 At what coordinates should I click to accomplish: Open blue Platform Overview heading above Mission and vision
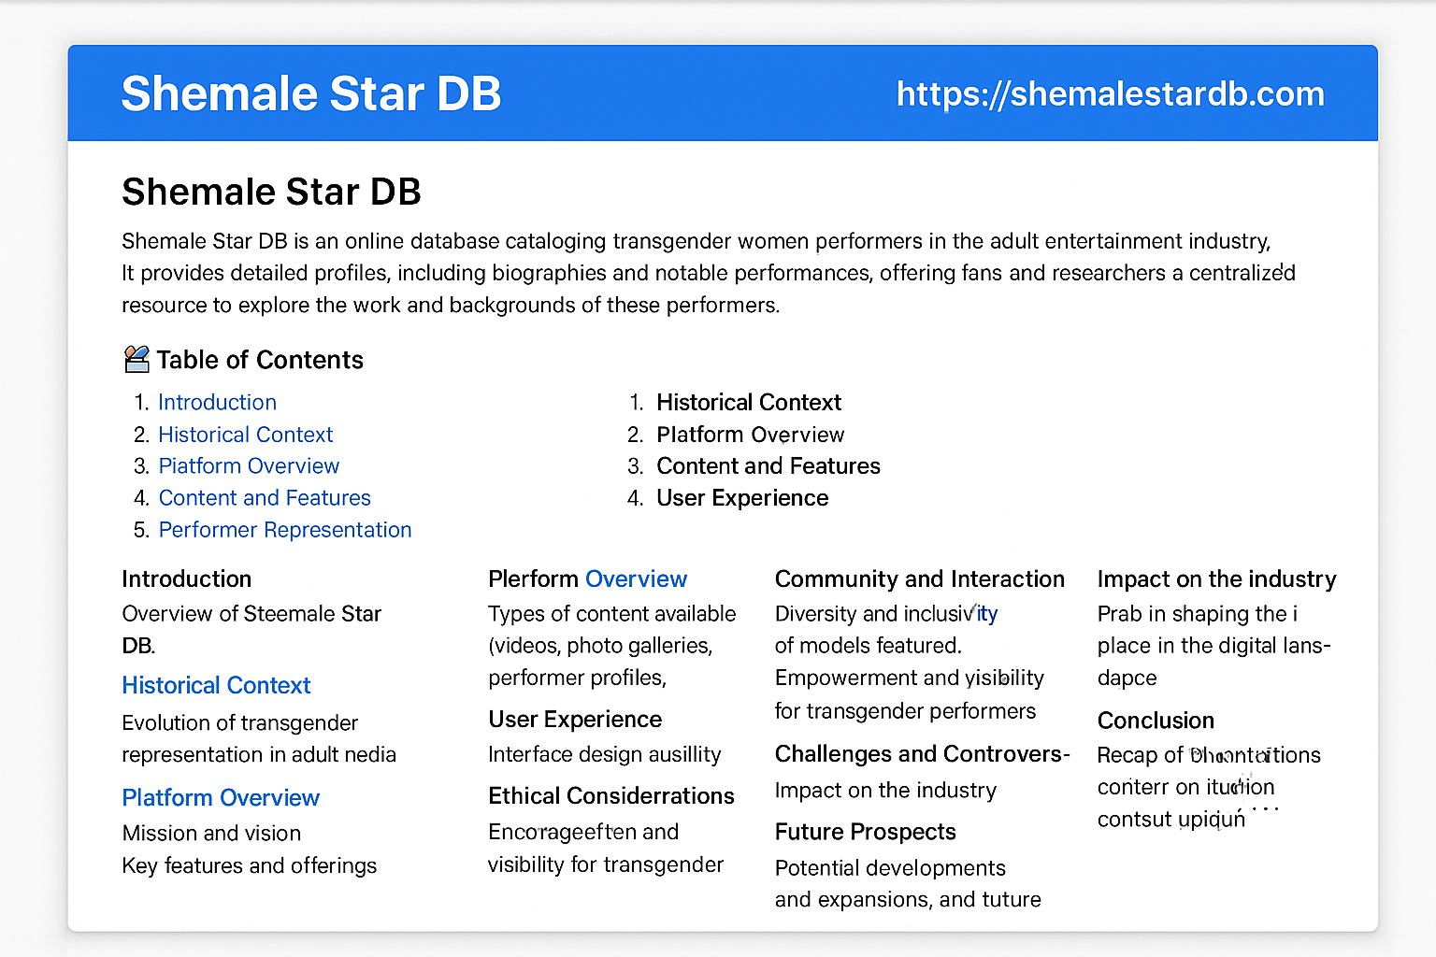click(221, 797)
